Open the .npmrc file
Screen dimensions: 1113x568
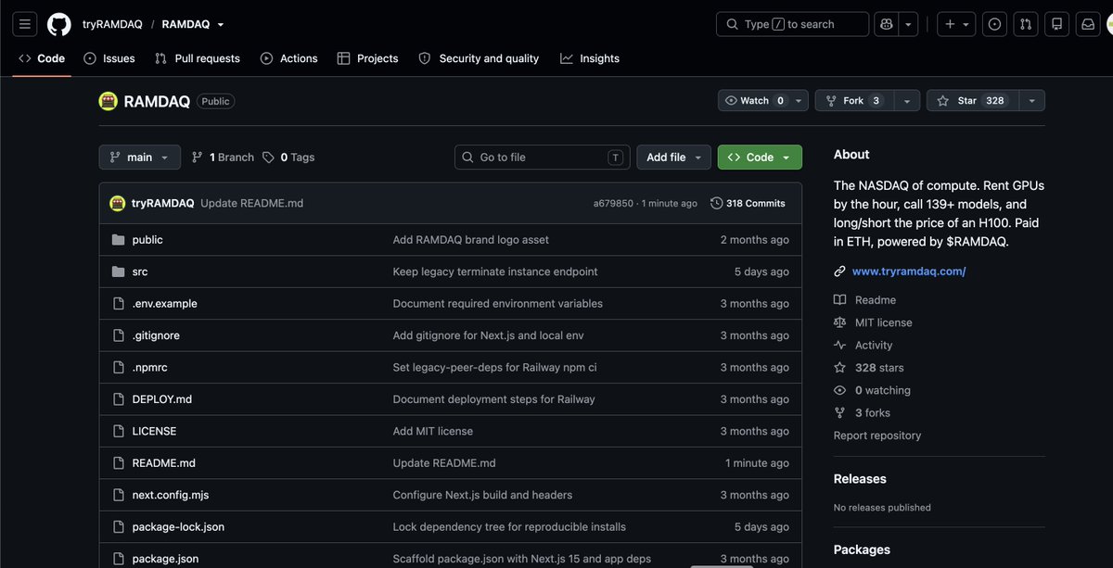pos(150,367)
